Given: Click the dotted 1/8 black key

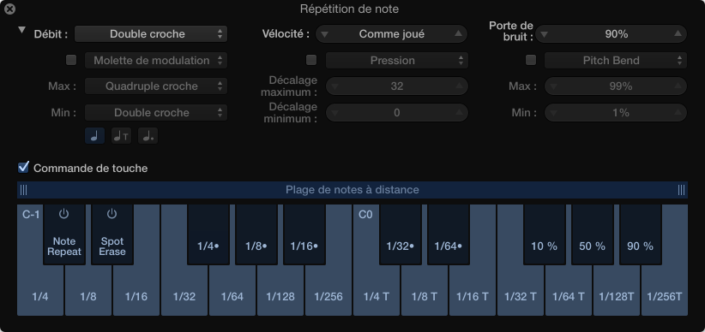Looking at the screenshot, I should [256, 234].
